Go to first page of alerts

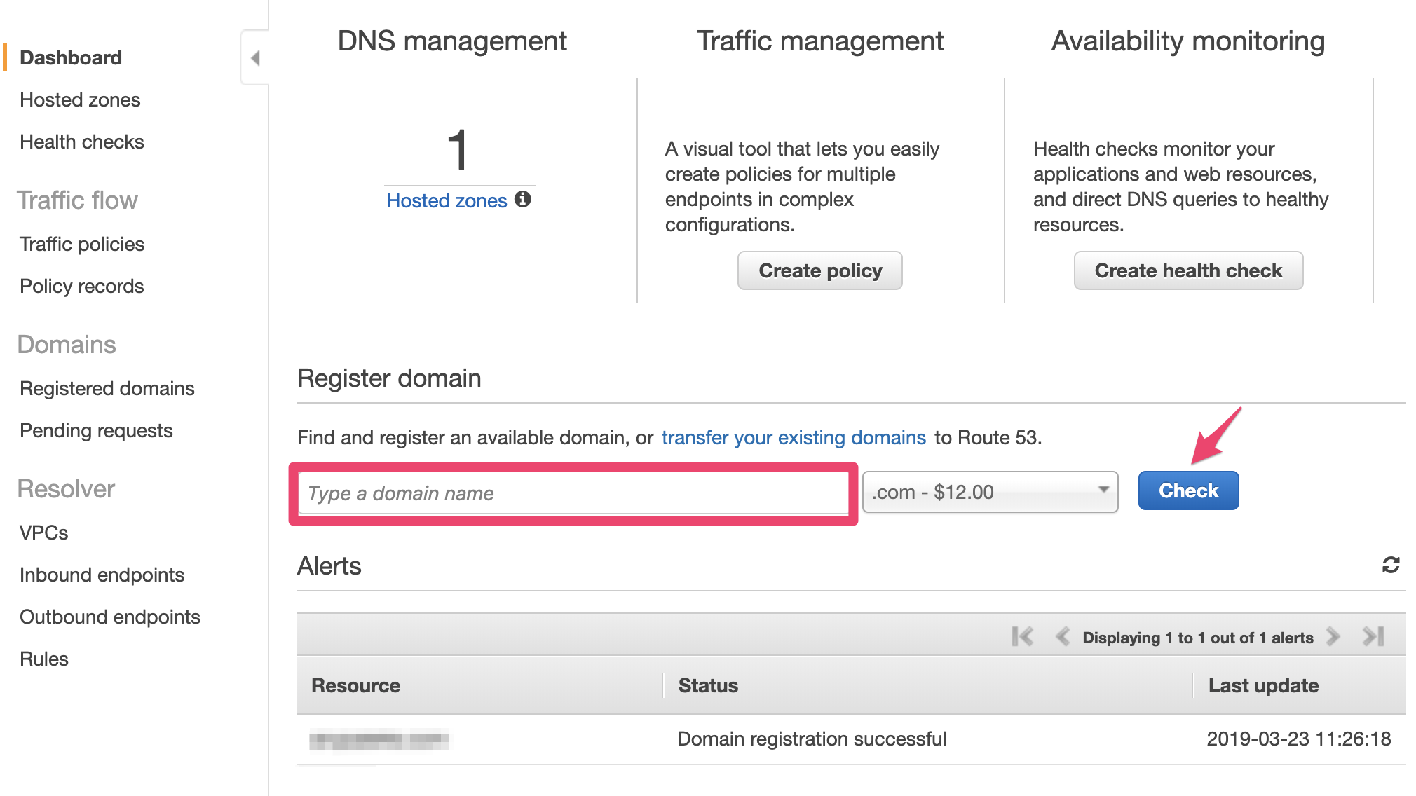tap(1022, 637)
